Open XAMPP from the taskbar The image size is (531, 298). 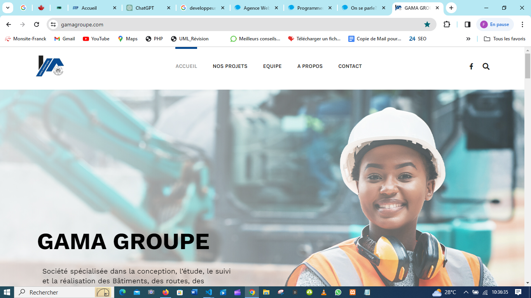click(353, 292)
